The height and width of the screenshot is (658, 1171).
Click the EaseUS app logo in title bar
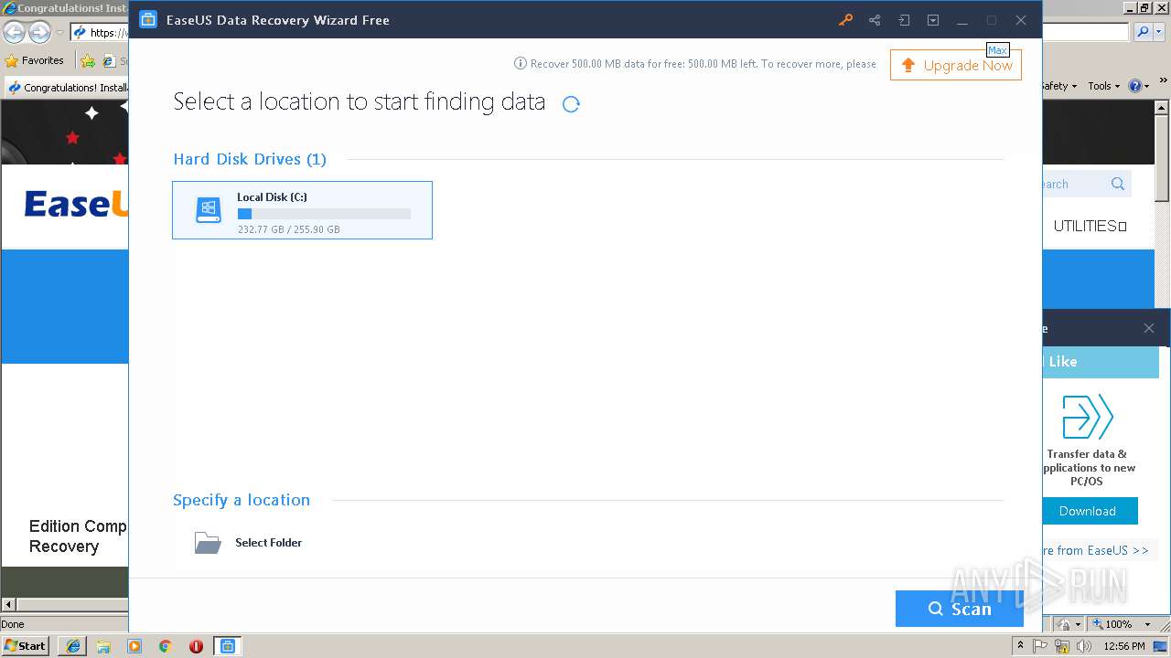(148, 20)
